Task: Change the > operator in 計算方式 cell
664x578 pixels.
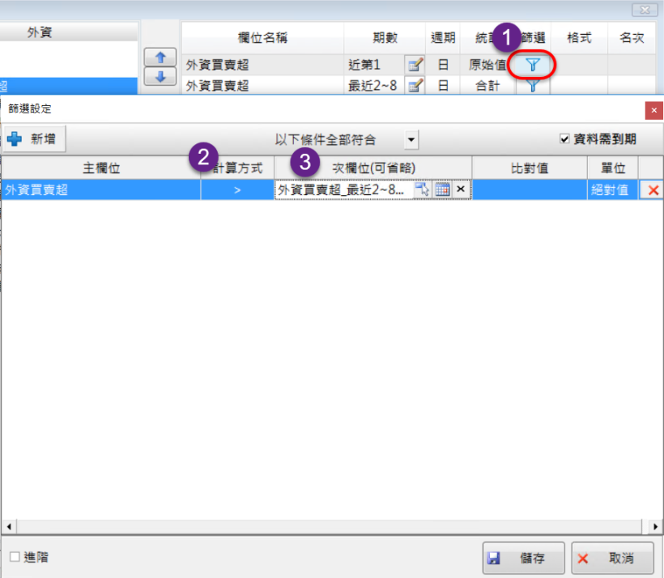Action: pyautogui.click(x=237, y=190)
